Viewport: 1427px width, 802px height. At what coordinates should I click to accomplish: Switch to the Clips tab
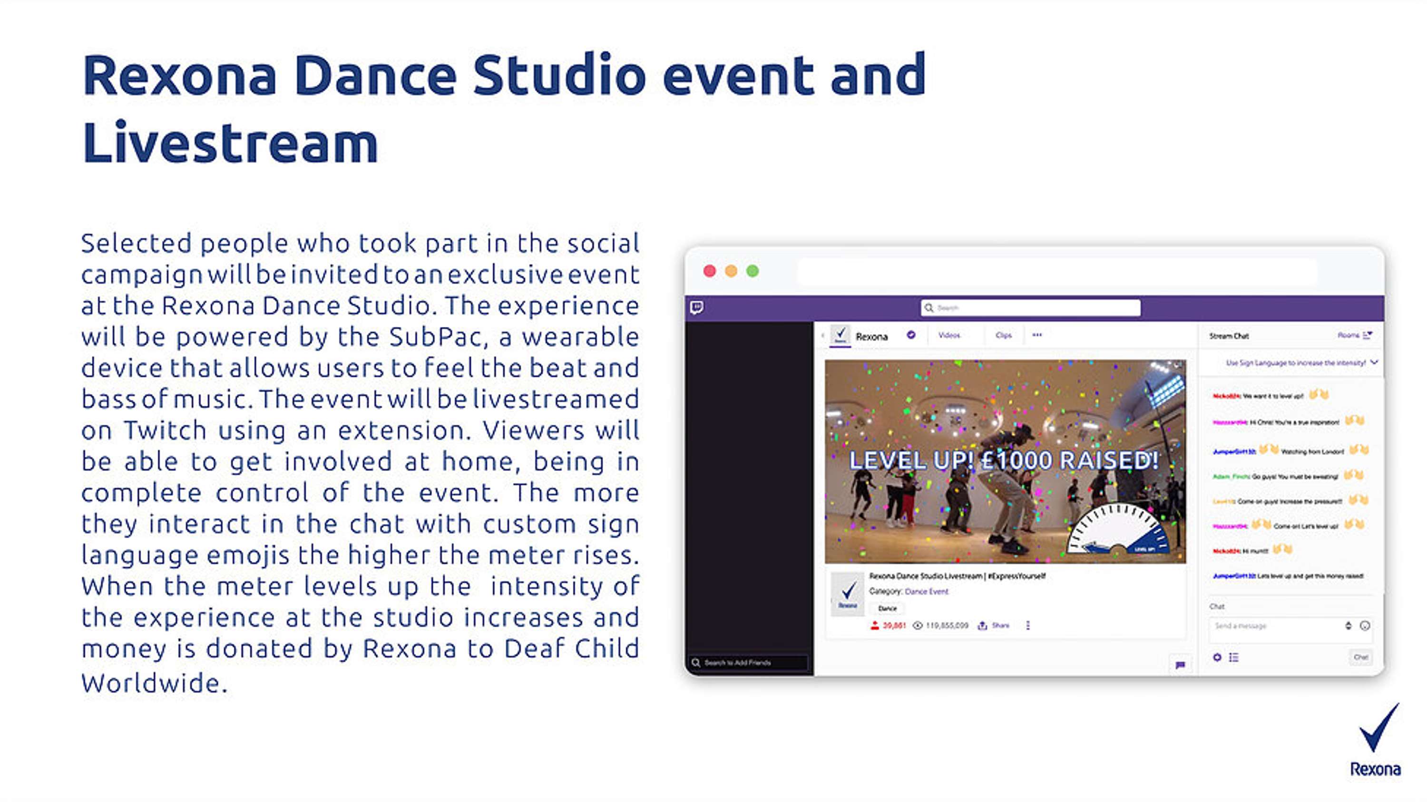click(x=1003, y=335)
